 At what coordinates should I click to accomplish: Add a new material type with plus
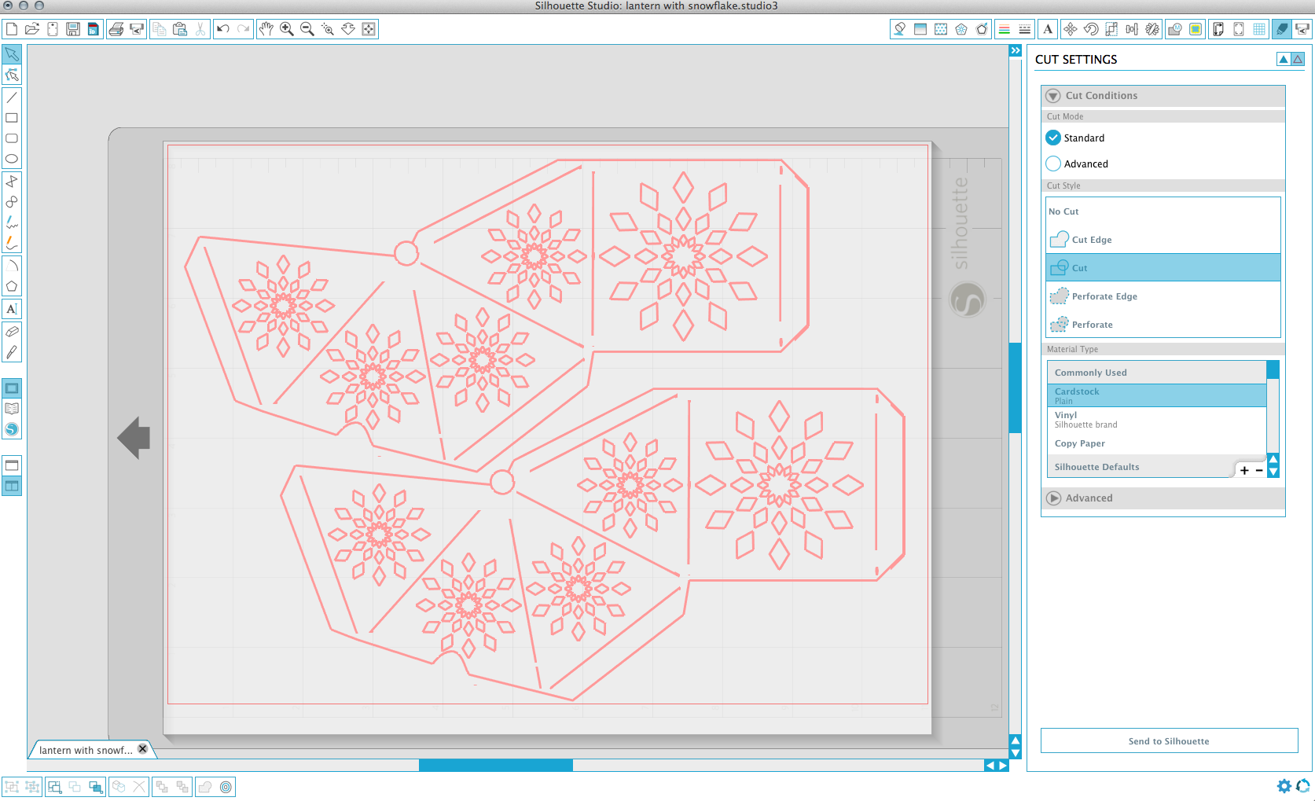pyautogui.click(x=1244, y=471)
